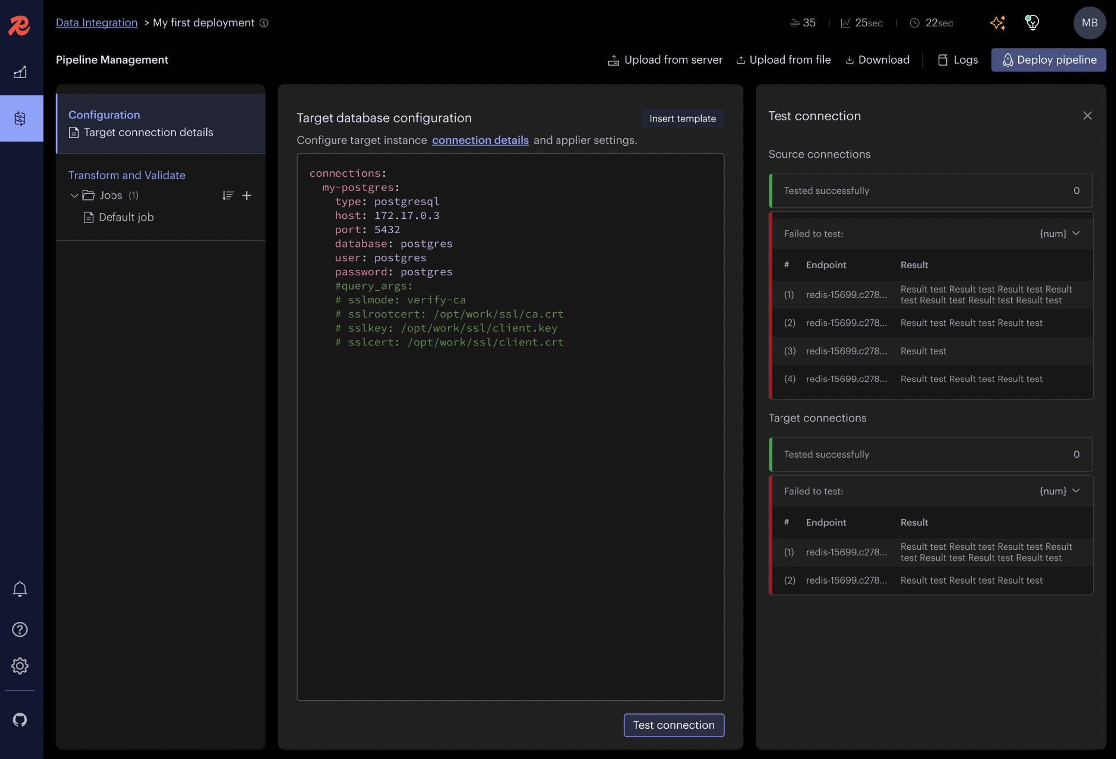Open the GitHub icon in sidebar

20,720
